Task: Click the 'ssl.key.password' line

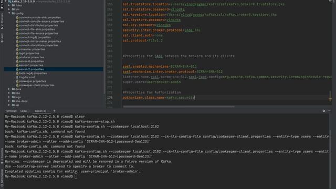Action: 146,25
